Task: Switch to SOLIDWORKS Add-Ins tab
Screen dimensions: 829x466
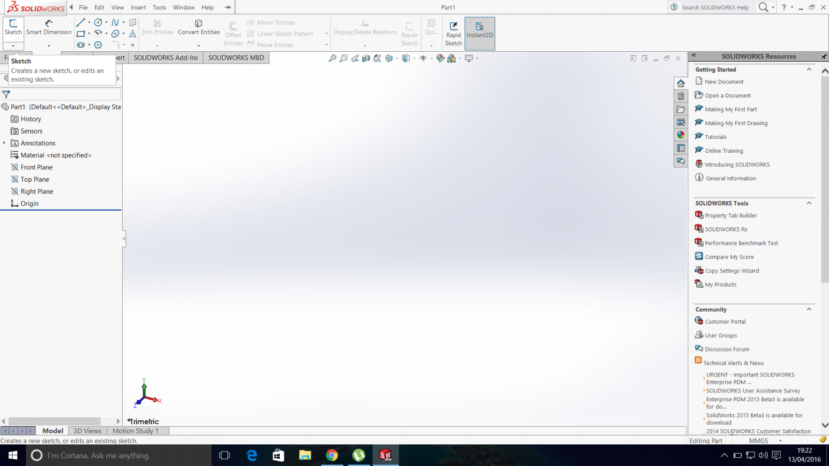Action: 166,57
